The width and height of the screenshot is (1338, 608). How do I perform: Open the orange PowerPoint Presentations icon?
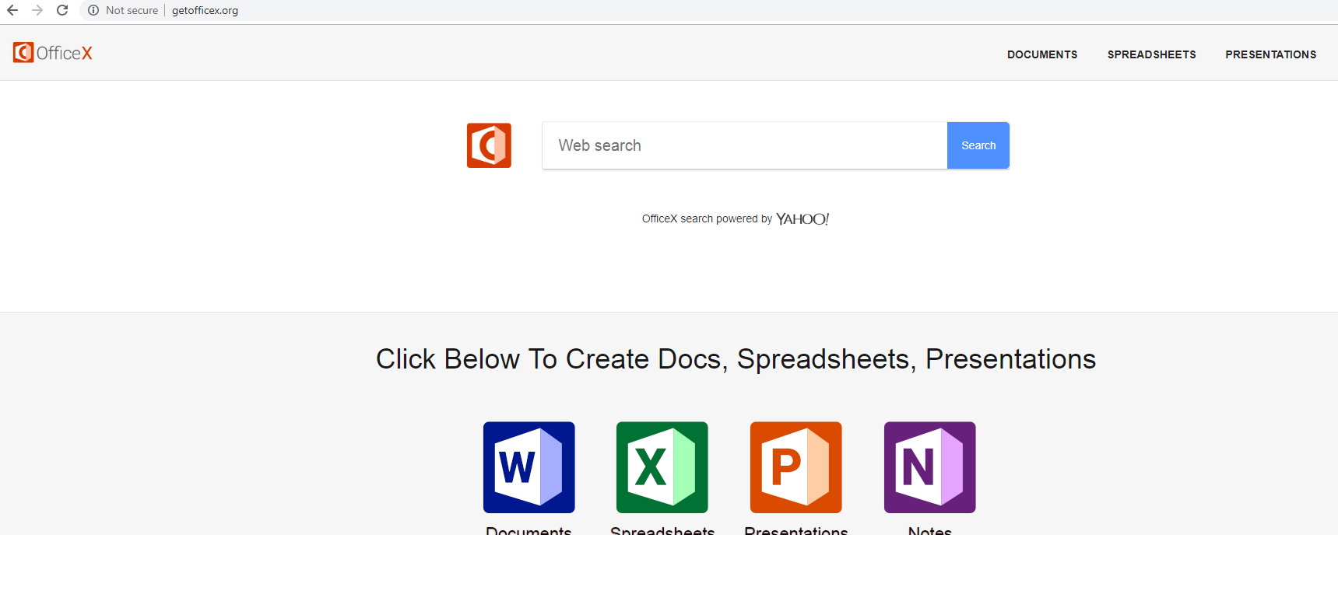pos(796,467)
